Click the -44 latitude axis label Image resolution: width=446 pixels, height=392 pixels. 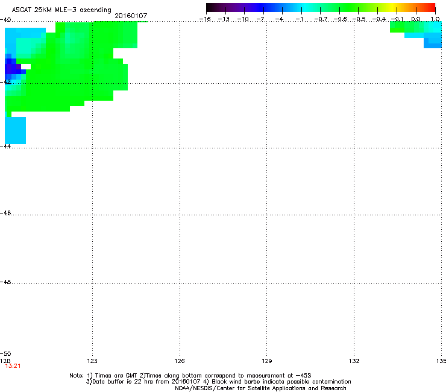[5, 147]
